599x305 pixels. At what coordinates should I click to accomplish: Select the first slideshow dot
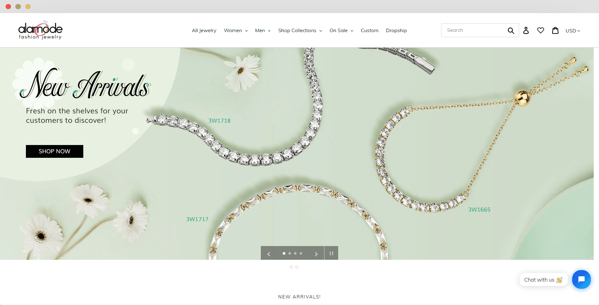pyautogui.click(x=284, y=254)
